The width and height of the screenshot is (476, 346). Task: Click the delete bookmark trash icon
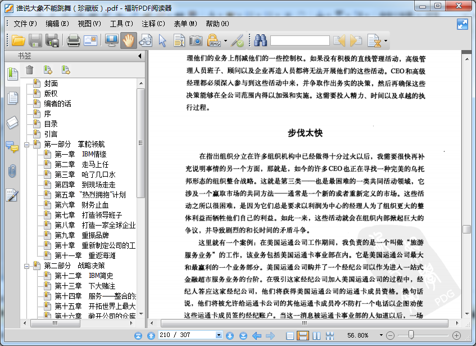point(29,70)
